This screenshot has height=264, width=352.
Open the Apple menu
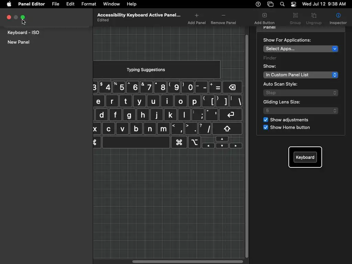[x=9, y=4]
